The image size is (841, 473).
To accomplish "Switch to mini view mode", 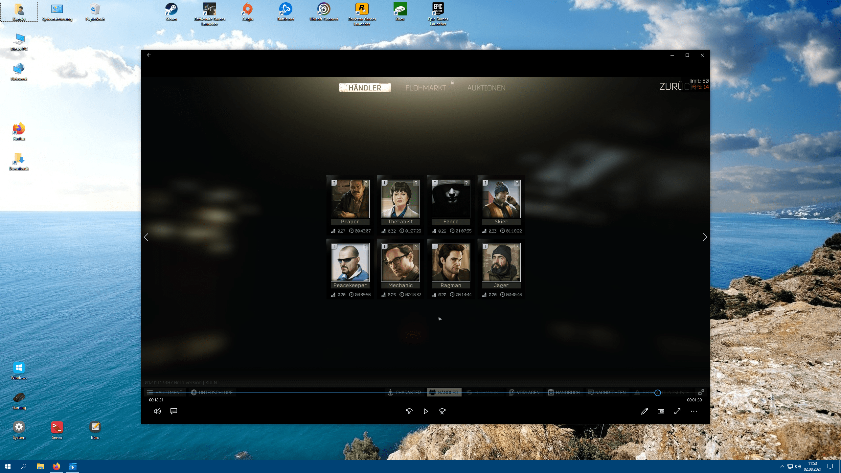I will pyautogui.click(x=661, y=411).
